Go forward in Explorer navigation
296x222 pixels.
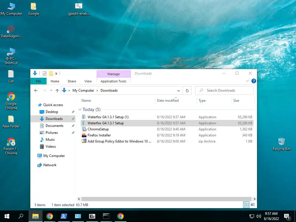45,90
